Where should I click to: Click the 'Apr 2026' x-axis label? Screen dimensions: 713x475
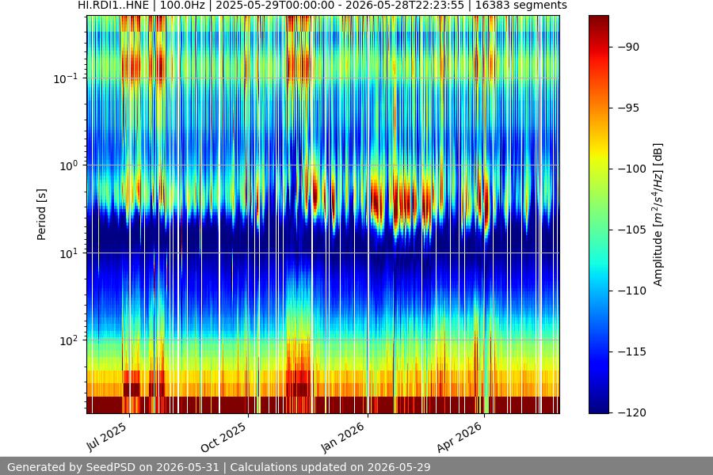(459, 437)
